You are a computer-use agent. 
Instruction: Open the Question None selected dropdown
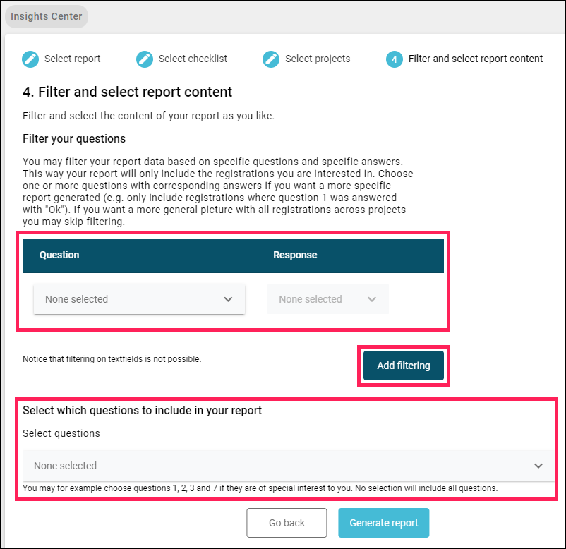click(139, 299)
